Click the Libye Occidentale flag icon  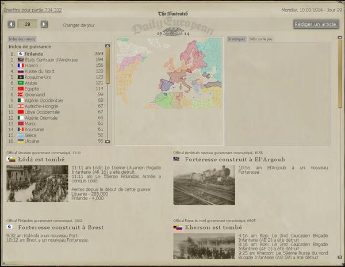[x=21, y=112]
